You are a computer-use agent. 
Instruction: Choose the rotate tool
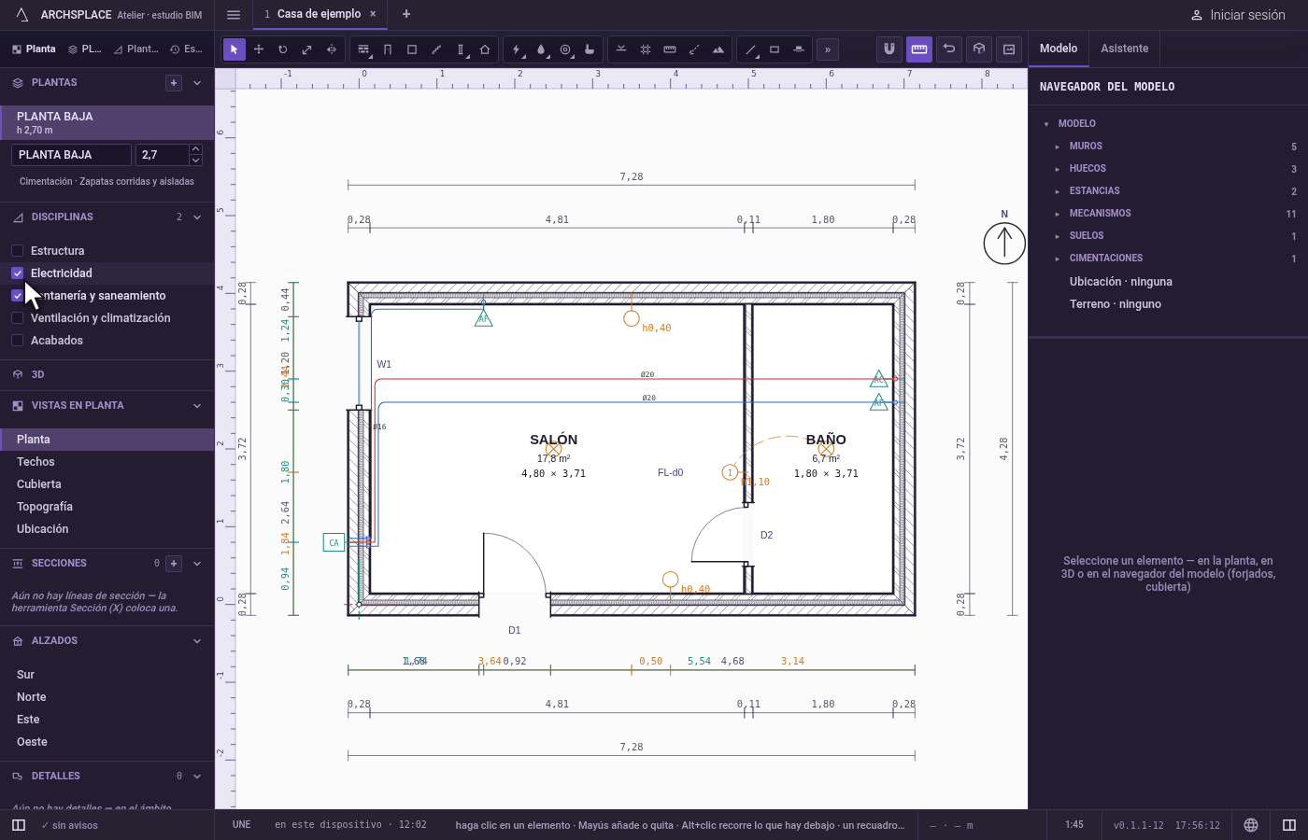[283, 49]
